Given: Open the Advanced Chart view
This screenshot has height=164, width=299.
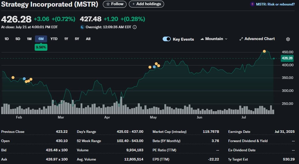Looking at the screenshot, I should tap(257, 39).
